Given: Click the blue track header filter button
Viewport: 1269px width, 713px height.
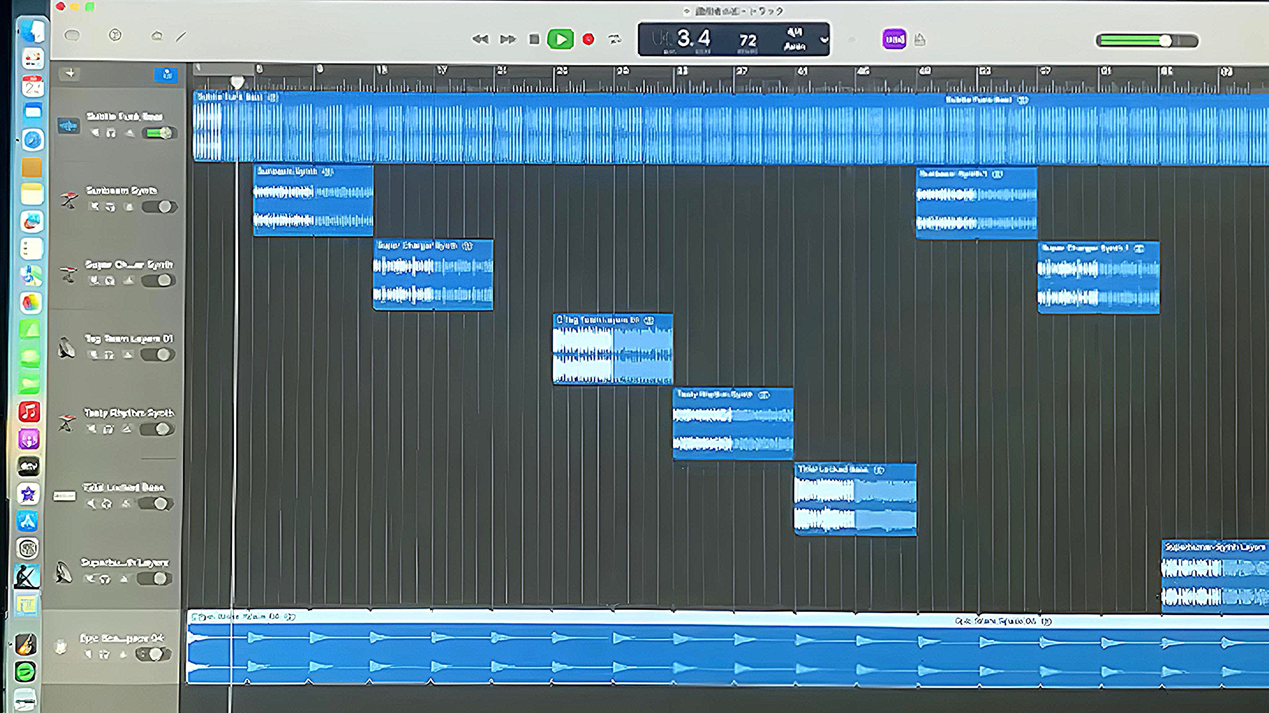Looking at the screenshot, I should 166,74.
